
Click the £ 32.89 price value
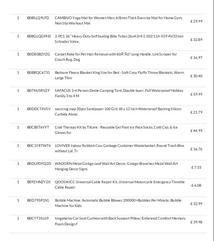[196, 40]
